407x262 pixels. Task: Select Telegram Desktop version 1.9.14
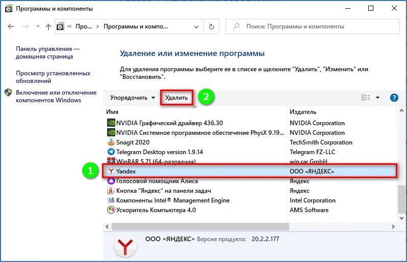click(159, 152)
